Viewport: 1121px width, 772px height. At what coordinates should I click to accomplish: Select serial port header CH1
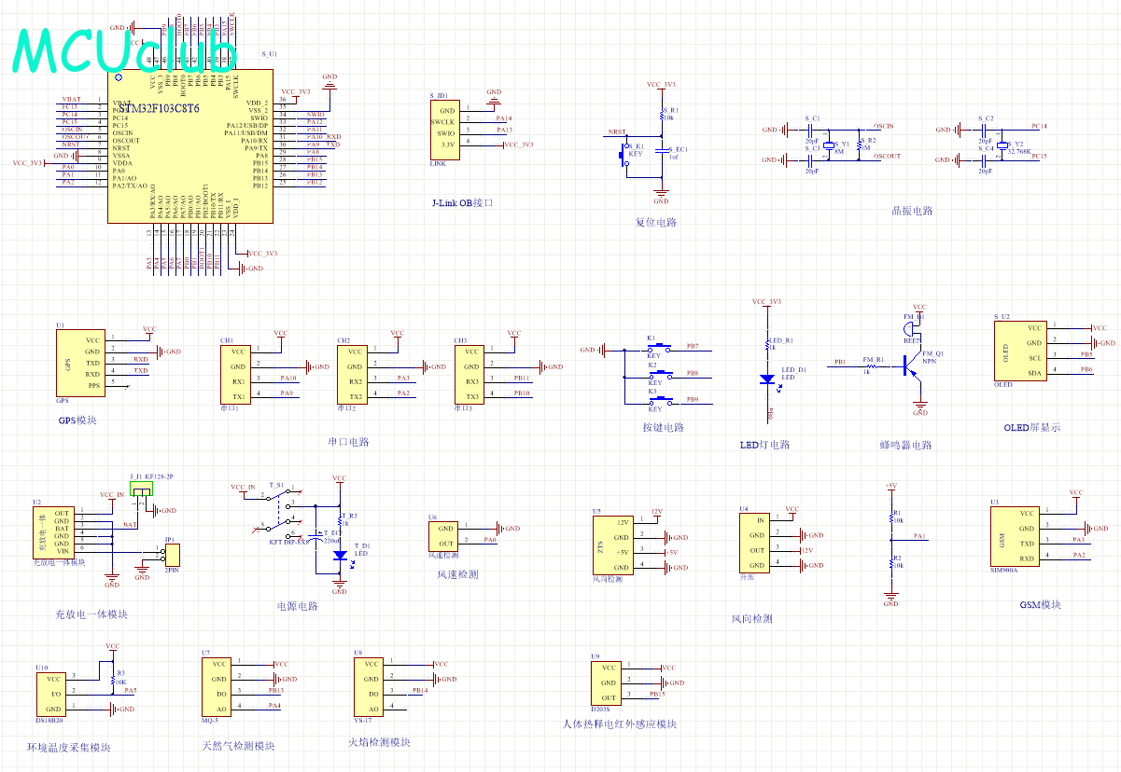237,374
